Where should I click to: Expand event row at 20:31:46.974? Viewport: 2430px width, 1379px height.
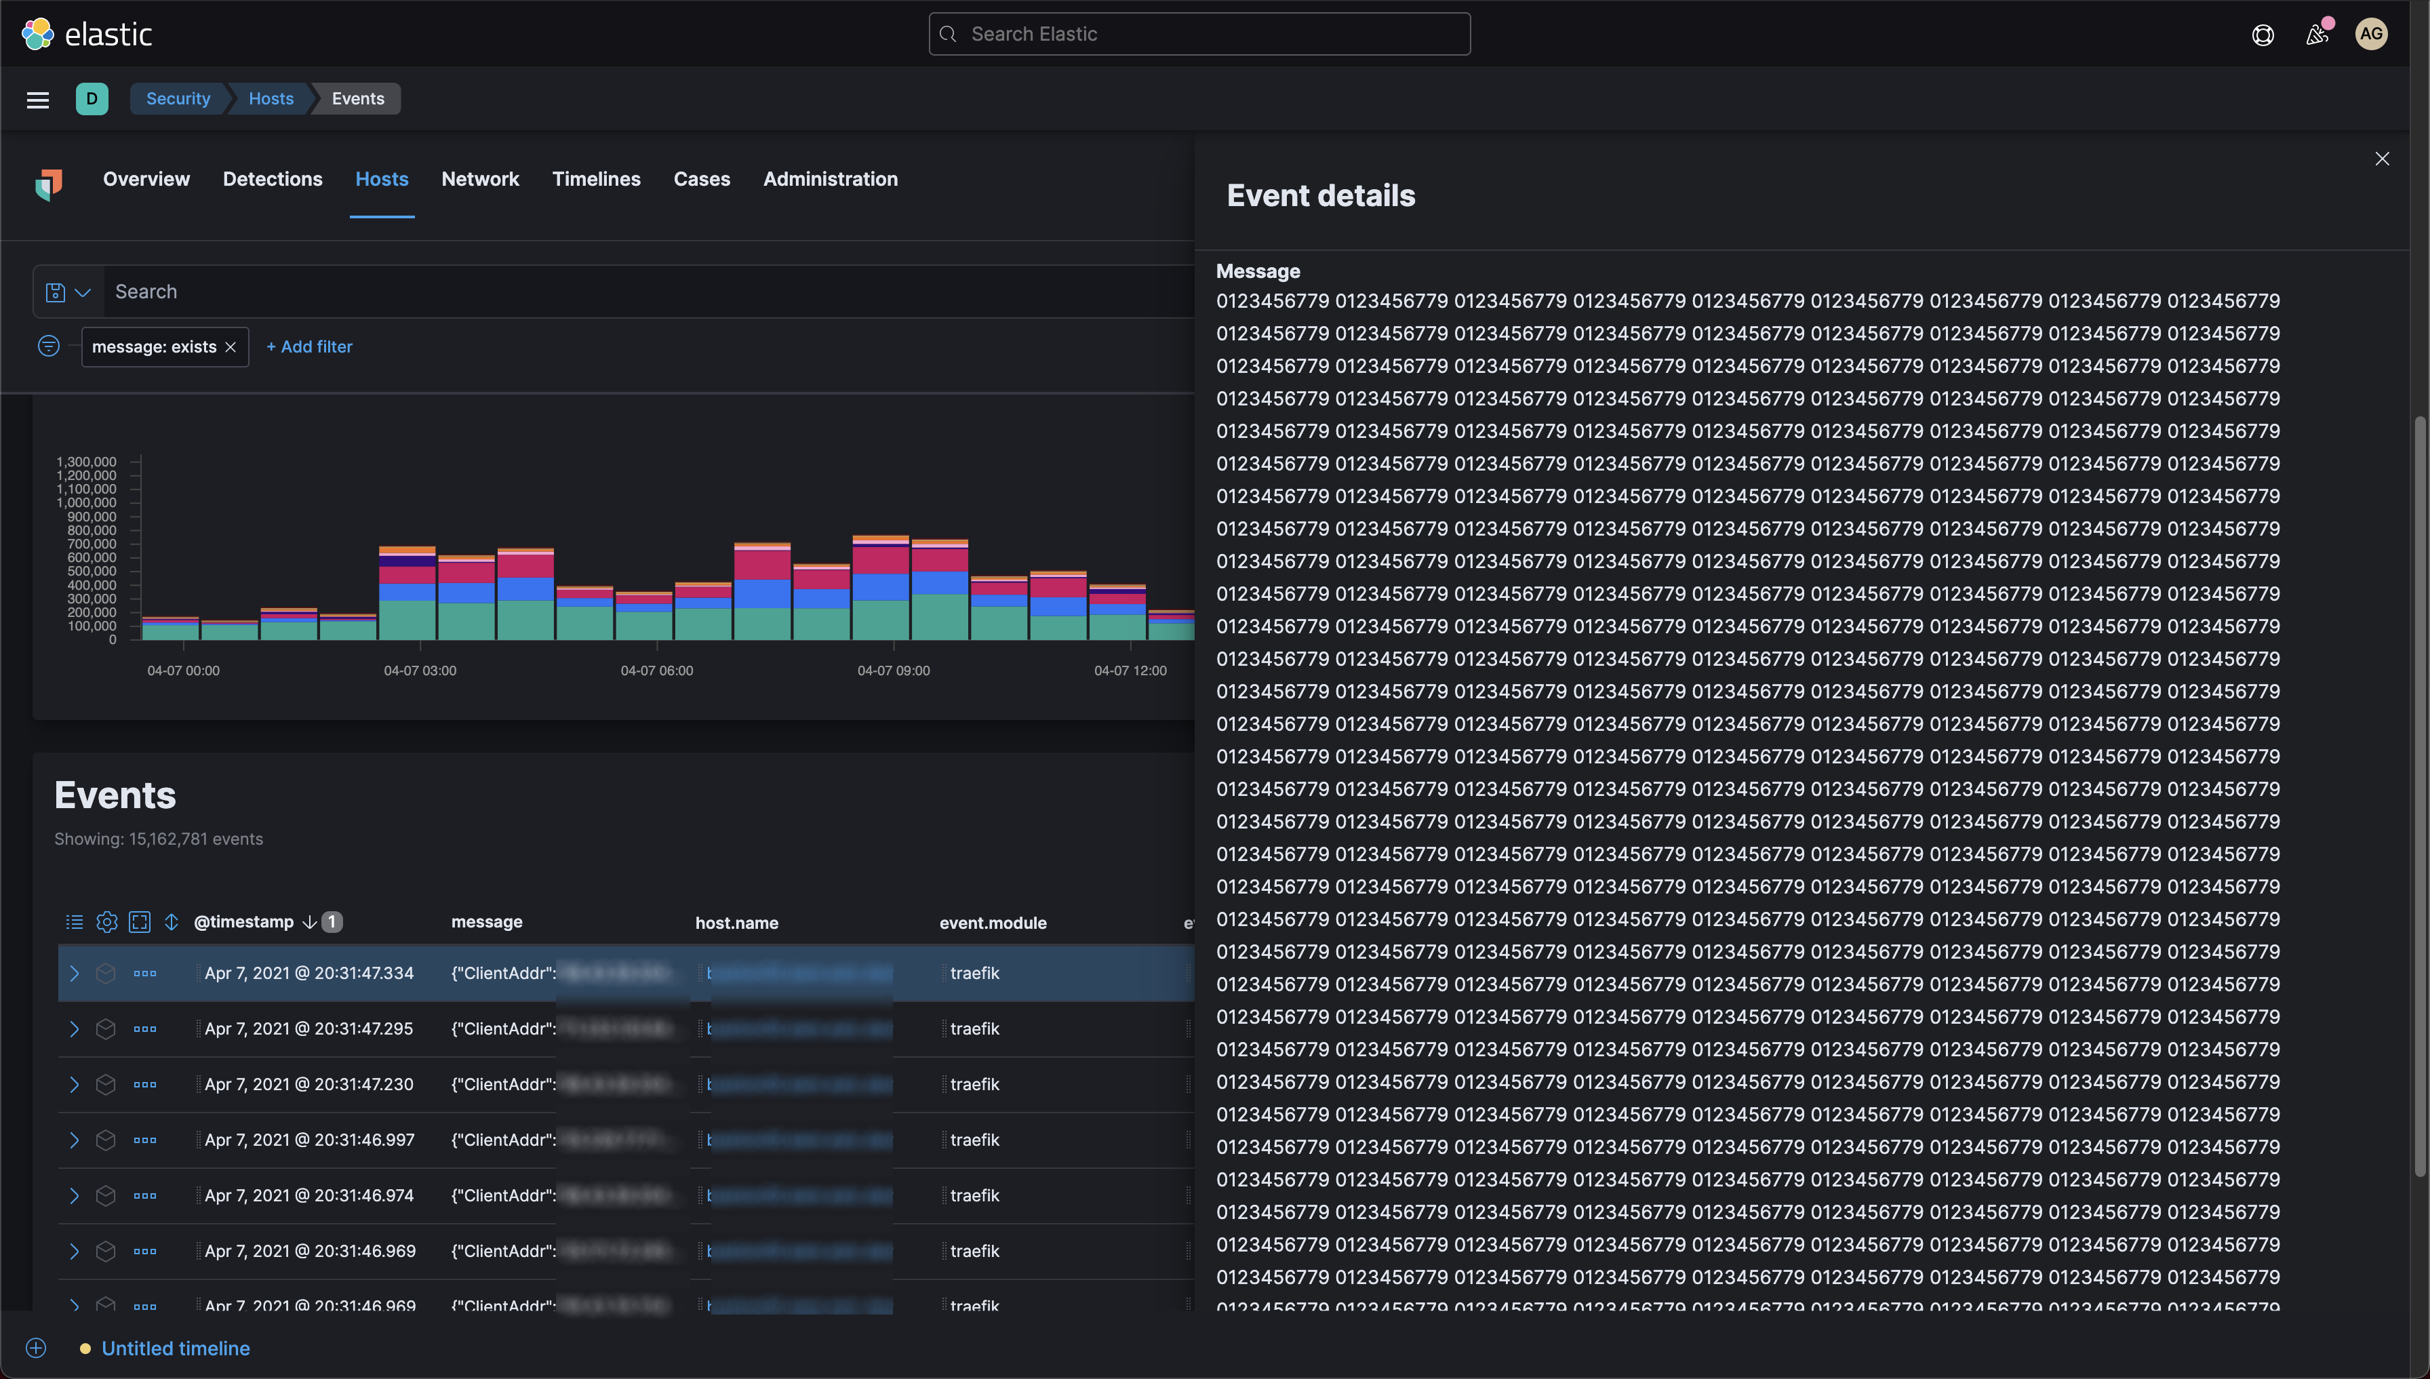(74, 1196)
